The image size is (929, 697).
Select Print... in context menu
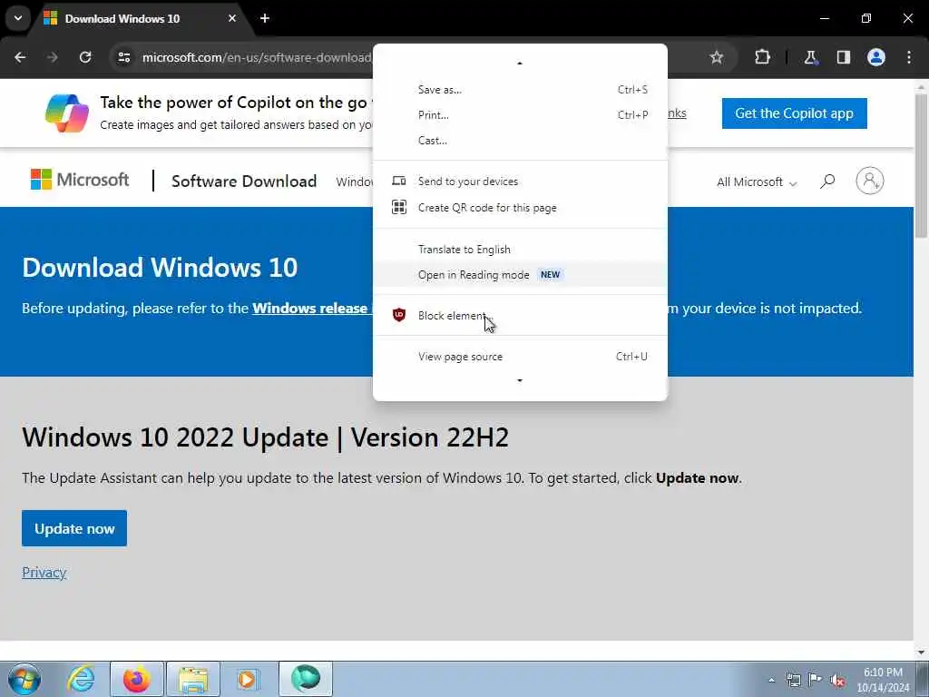520,115
